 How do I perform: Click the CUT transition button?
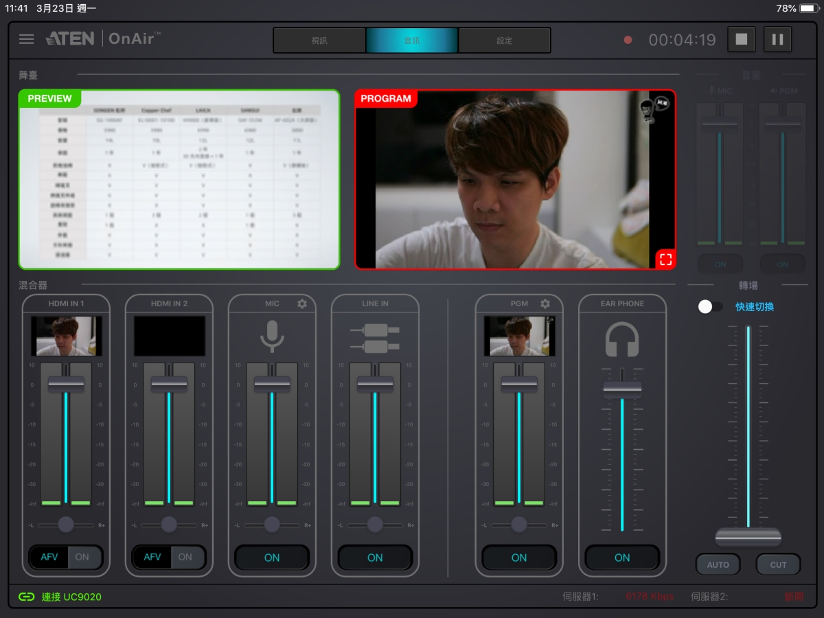[778, 564]
